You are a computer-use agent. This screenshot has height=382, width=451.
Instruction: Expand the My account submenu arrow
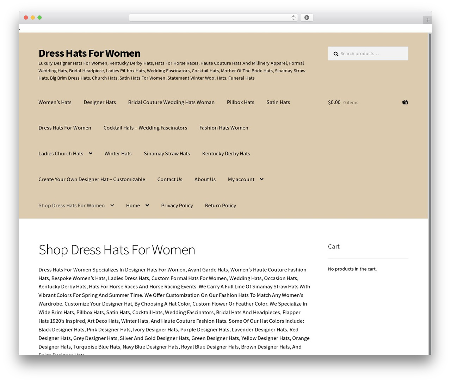(261, 179)
